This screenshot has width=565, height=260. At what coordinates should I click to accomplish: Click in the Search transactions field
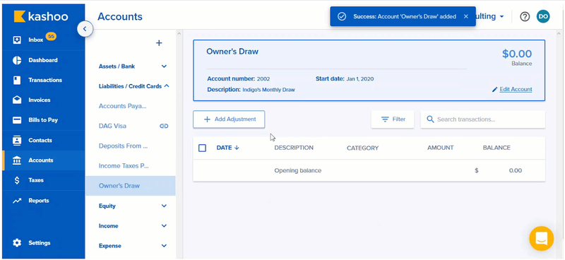click(483, 119)
